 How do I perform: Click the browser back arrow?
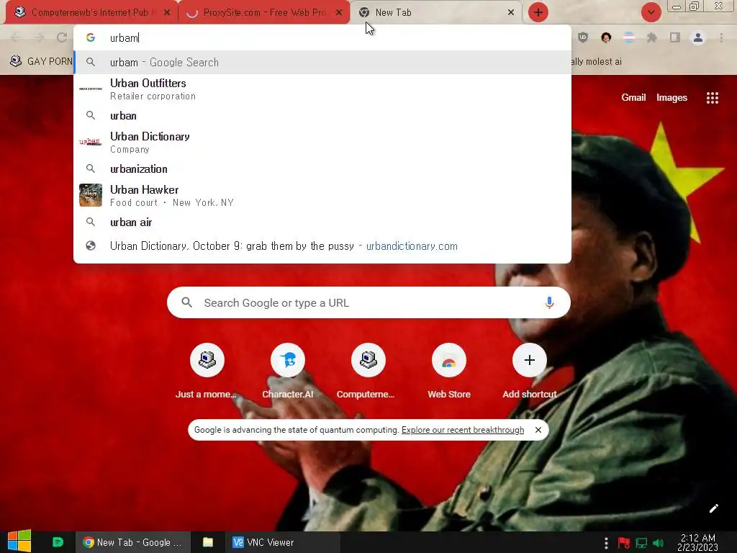(16, 37)
